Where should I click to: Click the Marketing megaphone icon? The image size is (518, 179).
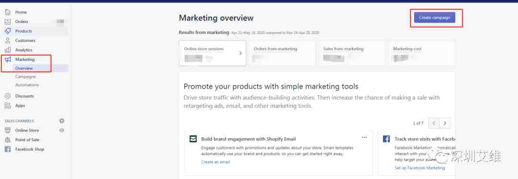point(8,60)
